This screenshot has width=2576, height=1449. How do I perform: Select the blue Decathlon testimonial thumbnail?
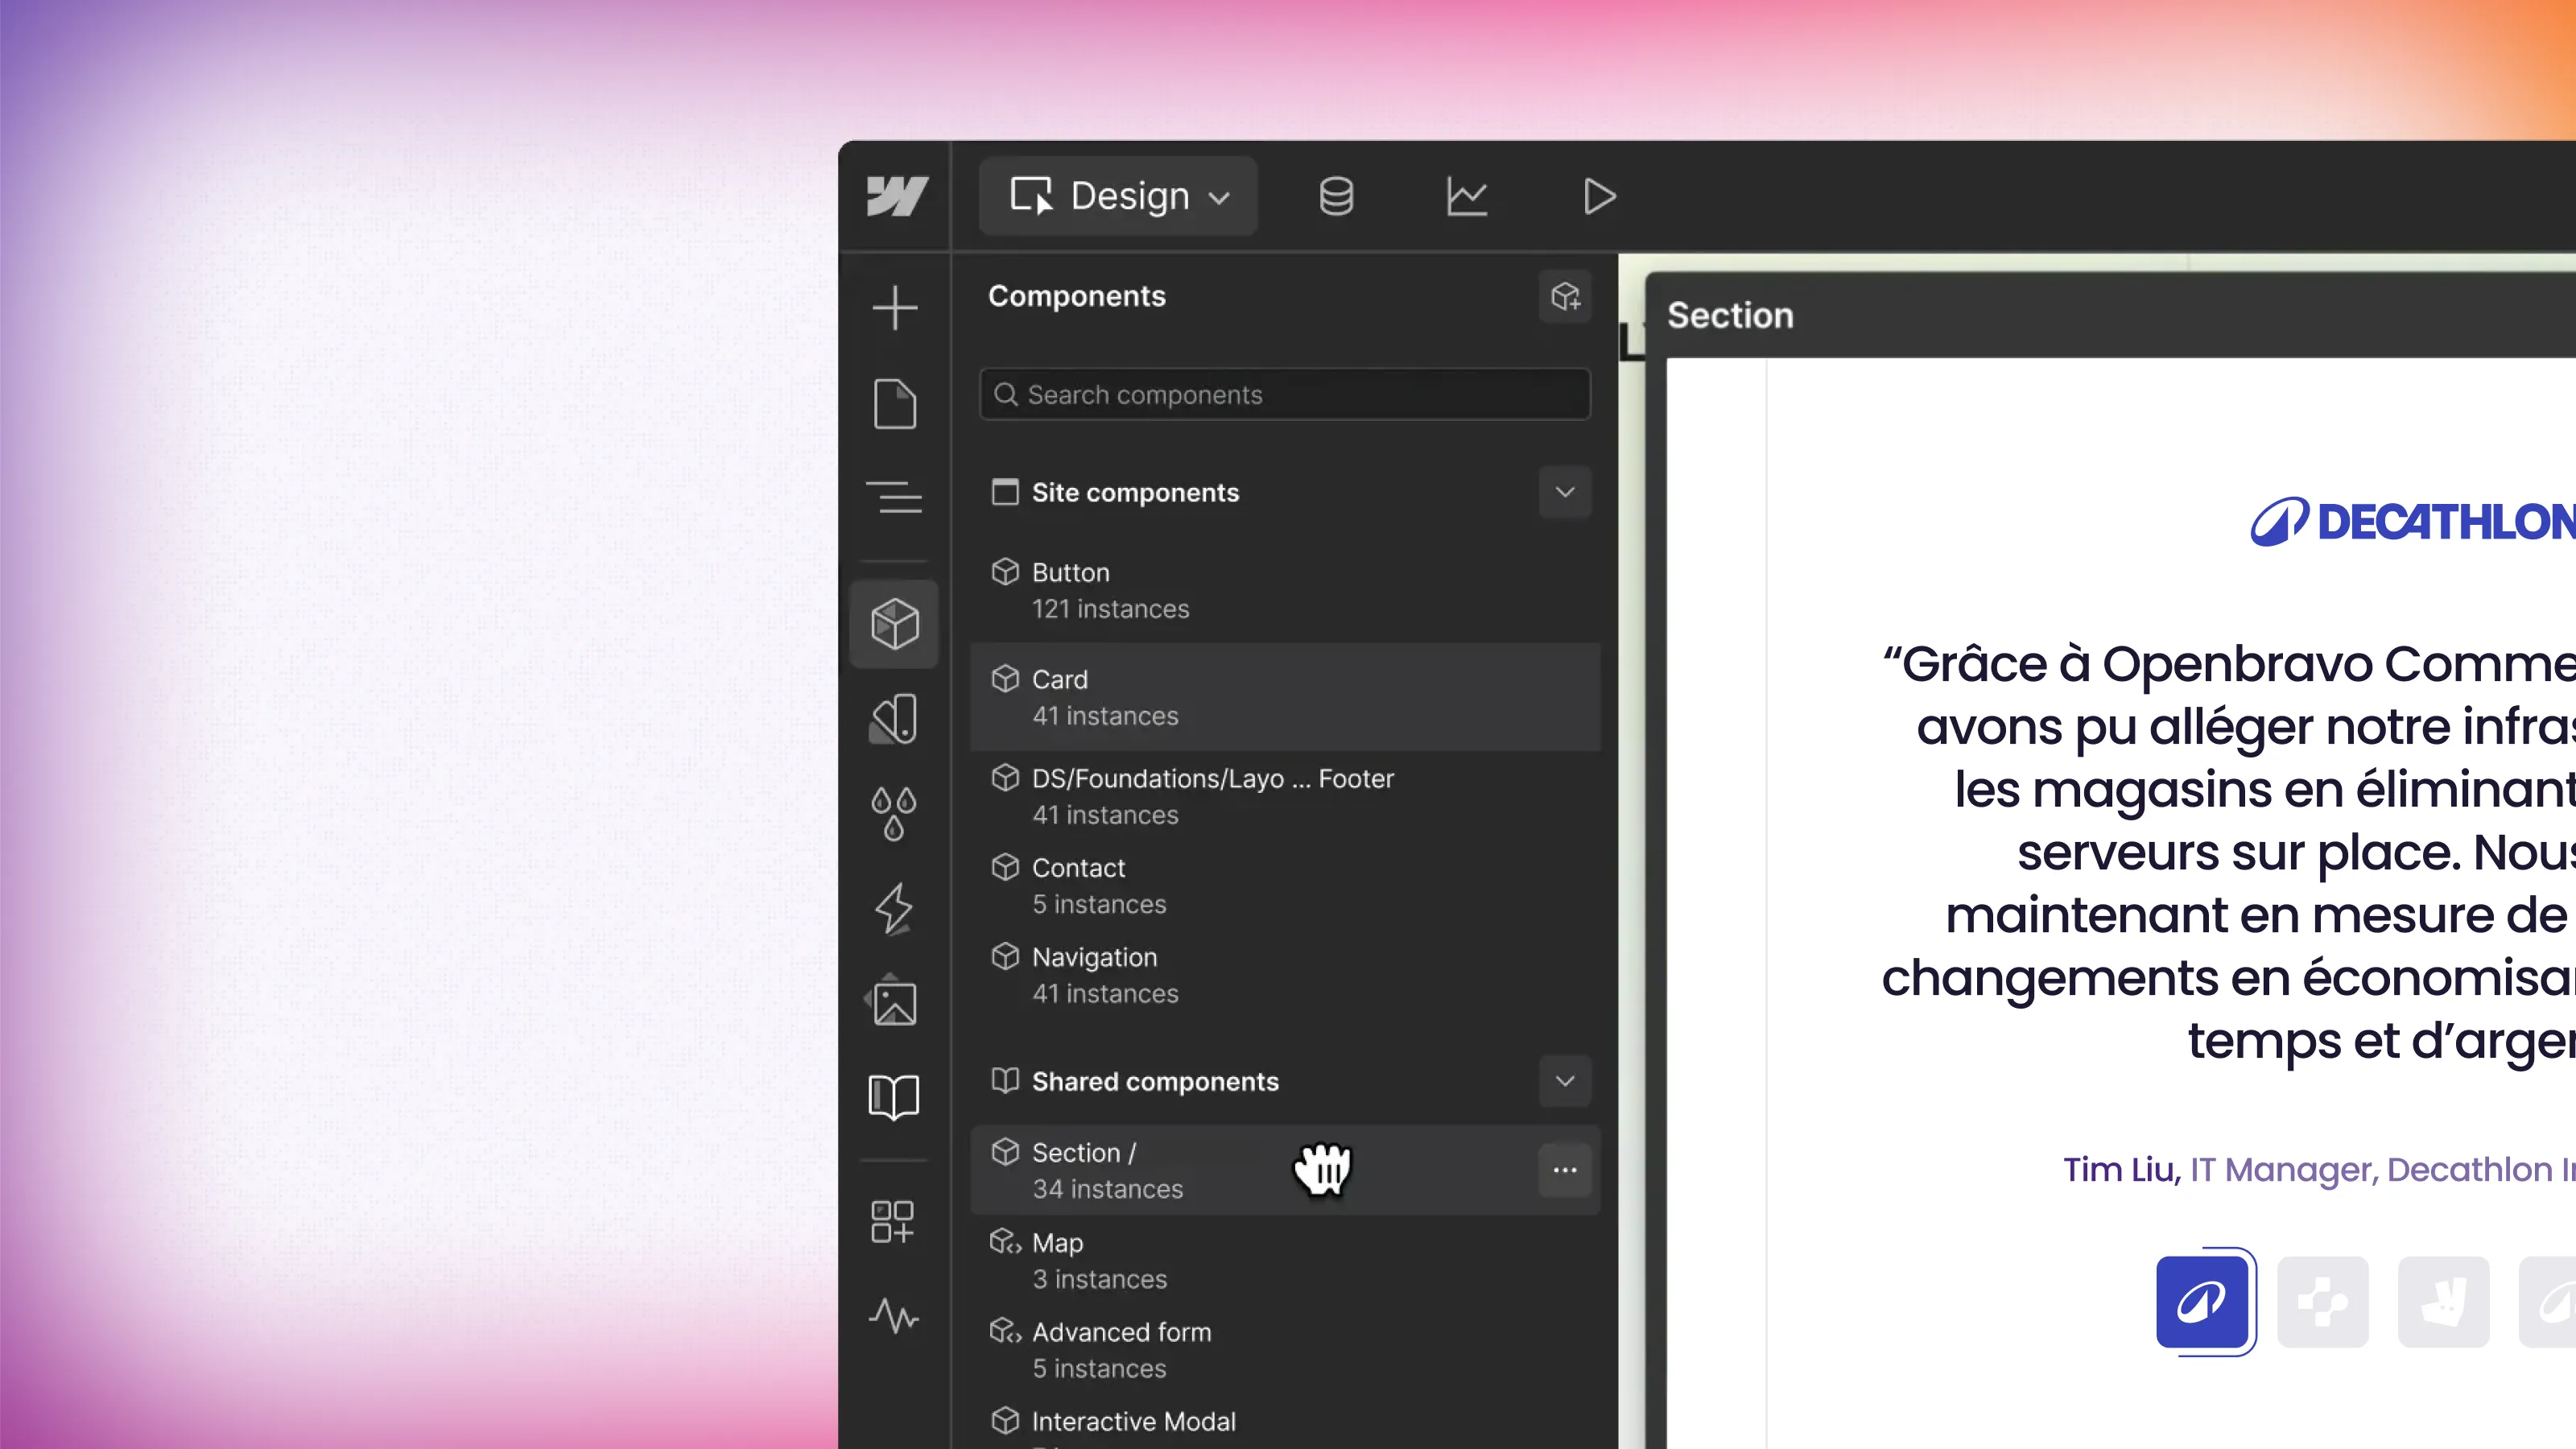tap(2202, 1302)
